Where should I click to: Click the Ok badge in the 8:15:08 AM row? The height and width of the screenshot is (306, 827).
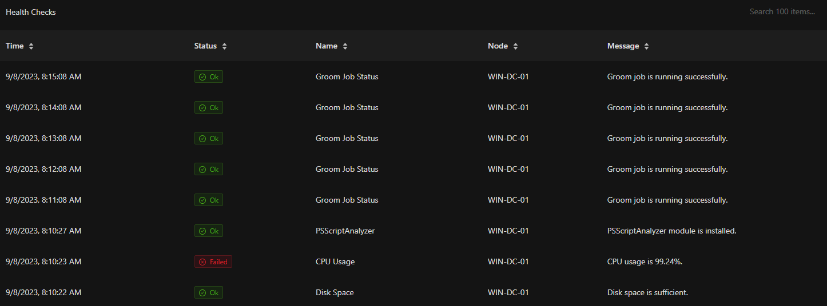[x=208, y=76]
